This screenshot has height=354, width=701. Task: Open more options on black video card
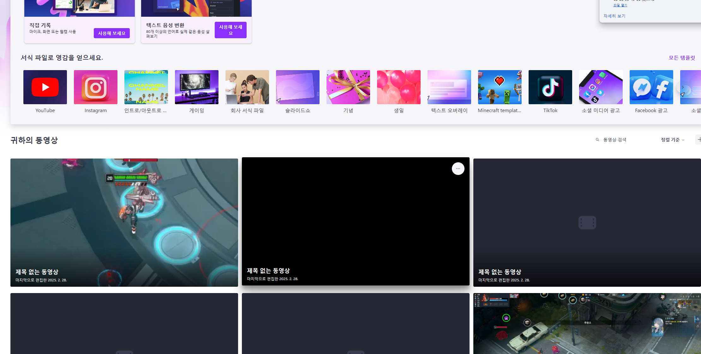458,169
